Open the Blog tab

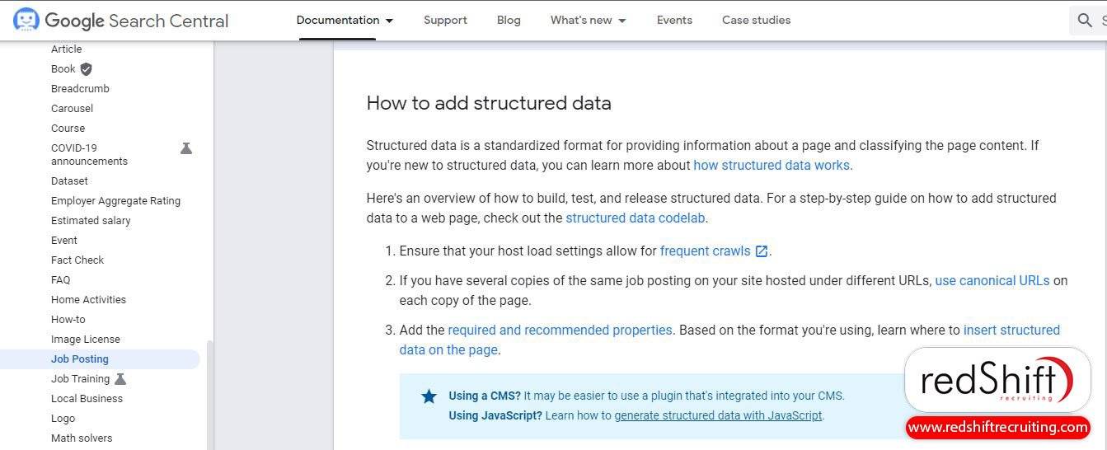509,20
